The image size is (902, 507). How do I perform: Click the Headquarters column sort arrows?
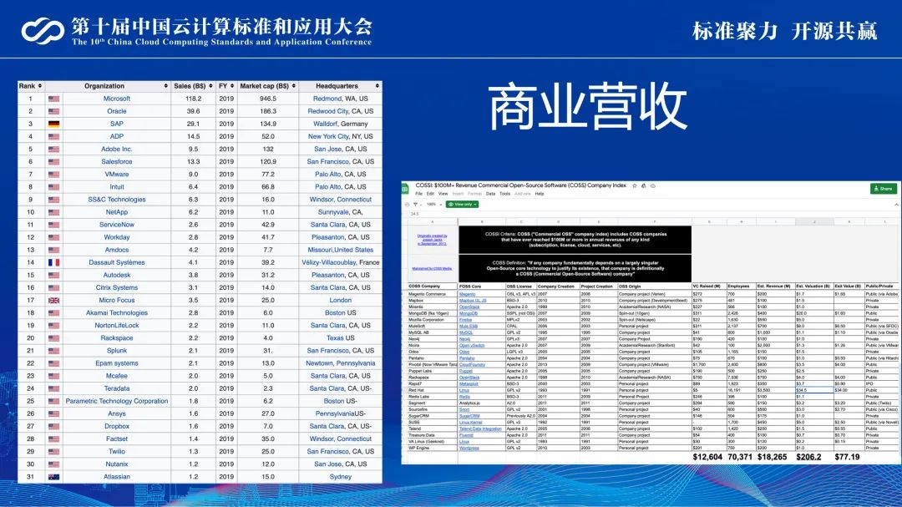[x=378, y=86]
